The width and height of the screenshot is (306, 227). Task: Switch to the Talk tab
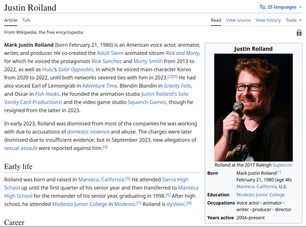[26, 20]
